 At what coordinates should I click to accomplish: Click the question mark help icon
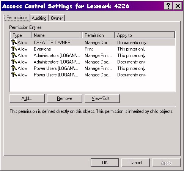coord(168,6)
